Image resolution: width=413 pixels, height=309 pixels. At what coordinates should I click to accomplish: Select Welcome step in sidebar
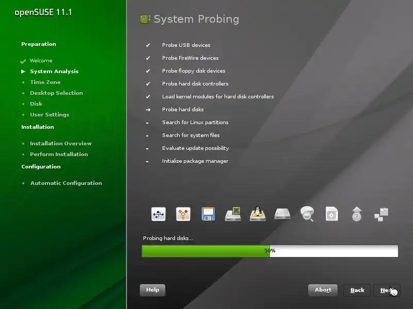pos(41,61)
